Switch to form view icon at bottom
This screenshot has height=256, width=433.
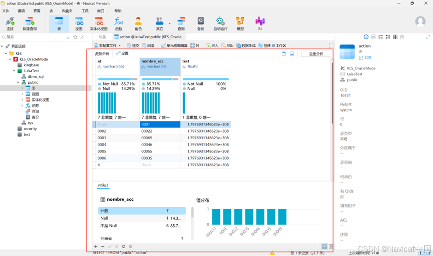coord(331,246)
